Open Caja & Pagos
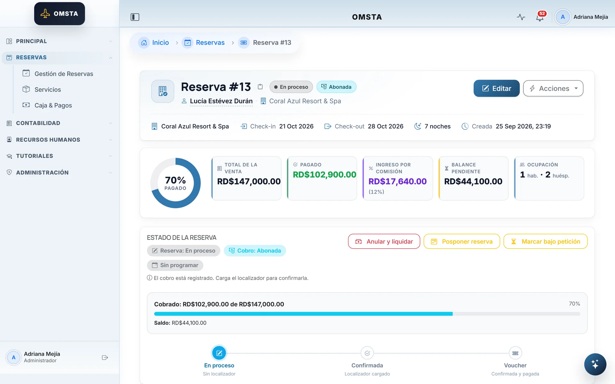Image resolution: width=615 pixels, height=384 pixels. 53,105
